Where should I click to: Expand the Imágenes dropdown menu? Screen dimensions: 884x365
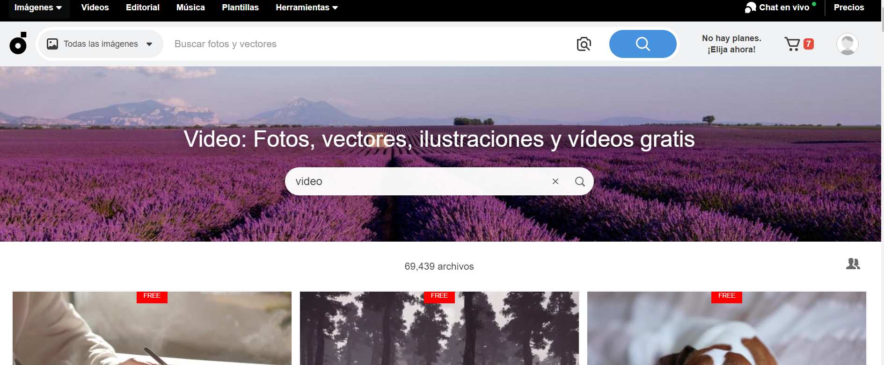click(38, 7)
